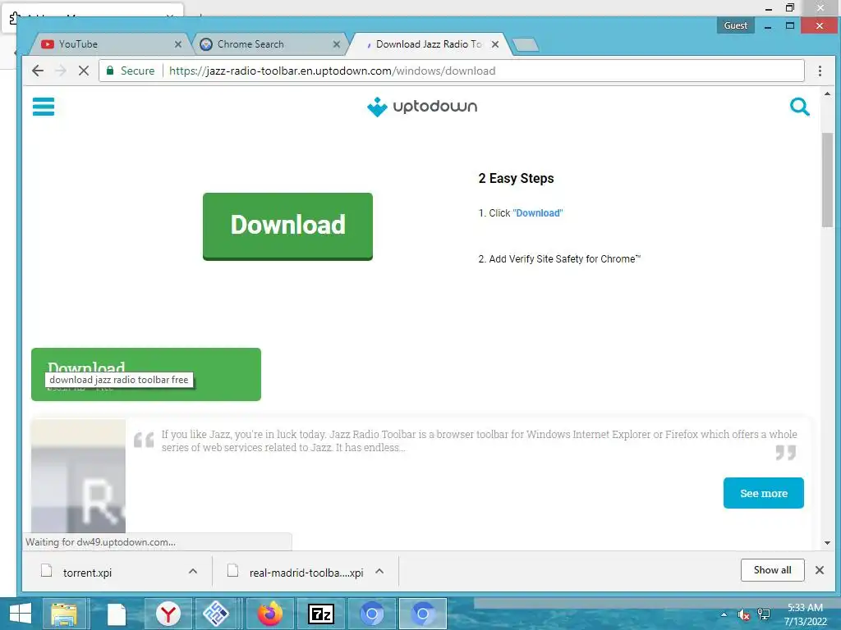Open the uptodown hamburger menu

point(44,107)
